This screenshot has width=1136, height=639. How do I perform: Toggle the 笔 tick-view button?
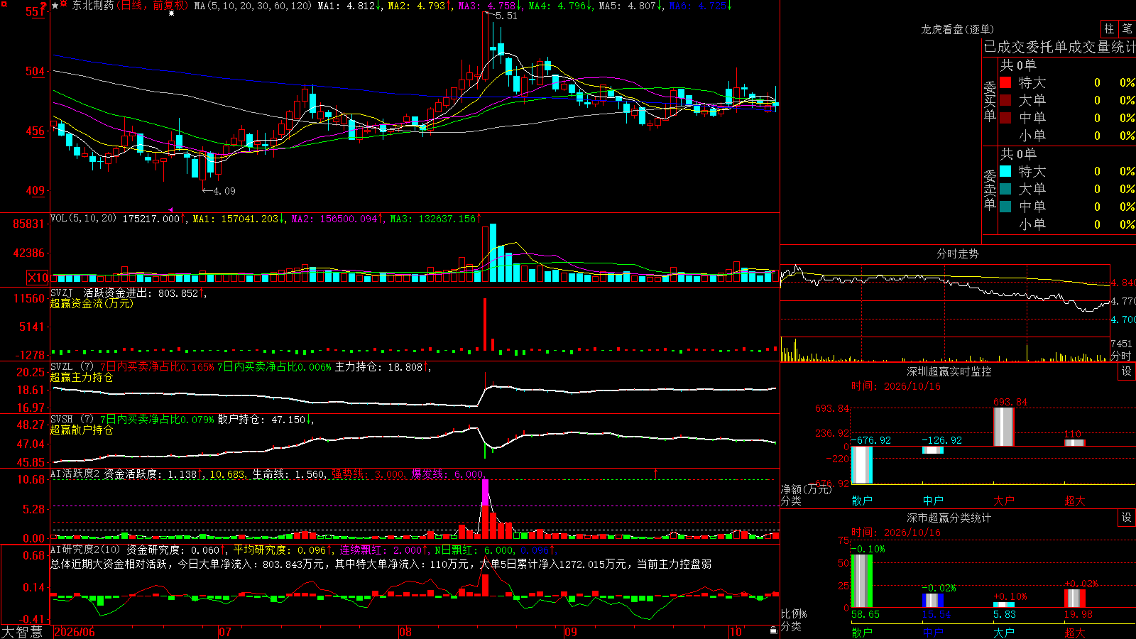click(x=1127, y=28)
